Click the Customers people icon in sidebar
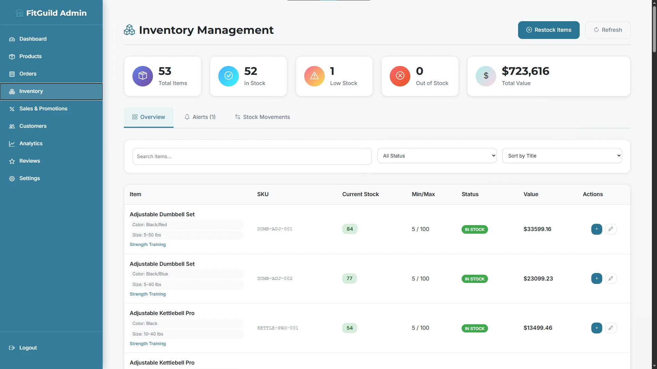 point(12,126)
